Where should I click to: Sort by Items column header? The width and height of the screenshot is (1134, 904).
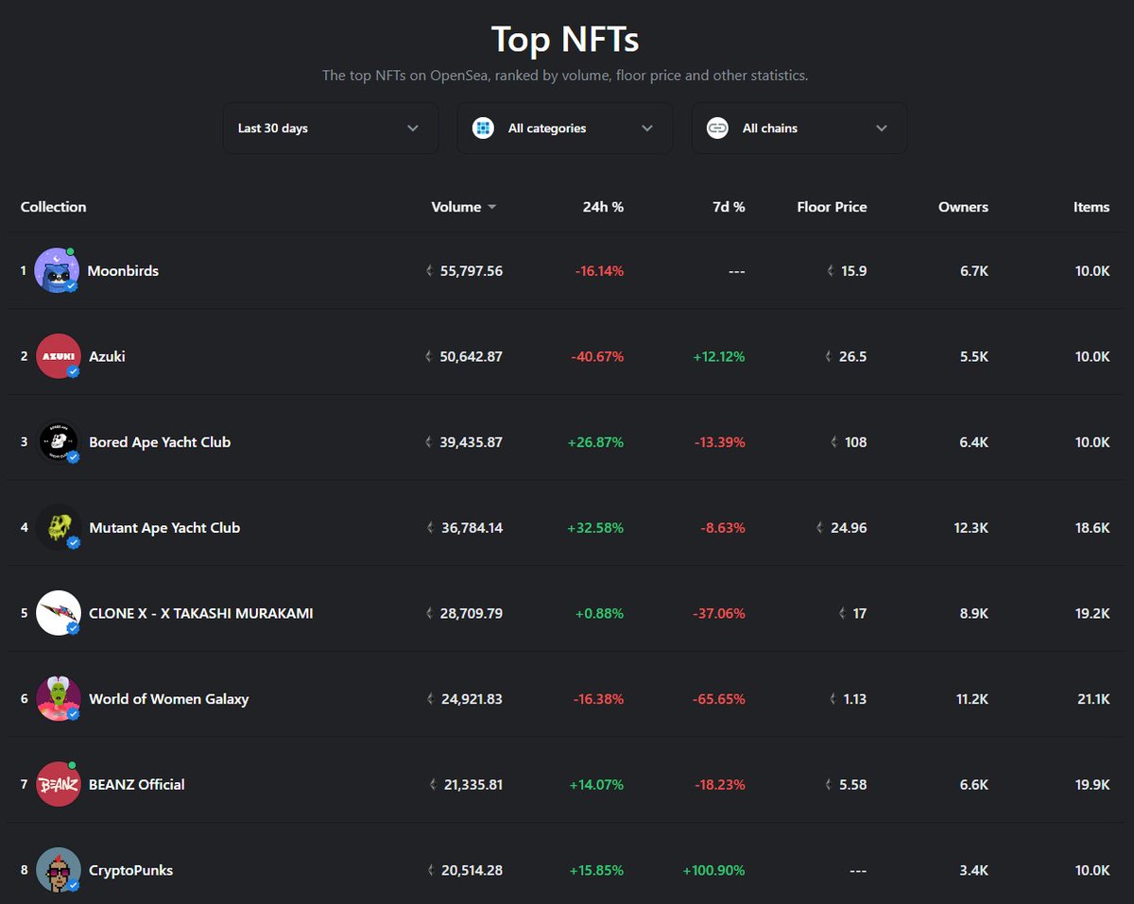click(x=1091, y=207)
